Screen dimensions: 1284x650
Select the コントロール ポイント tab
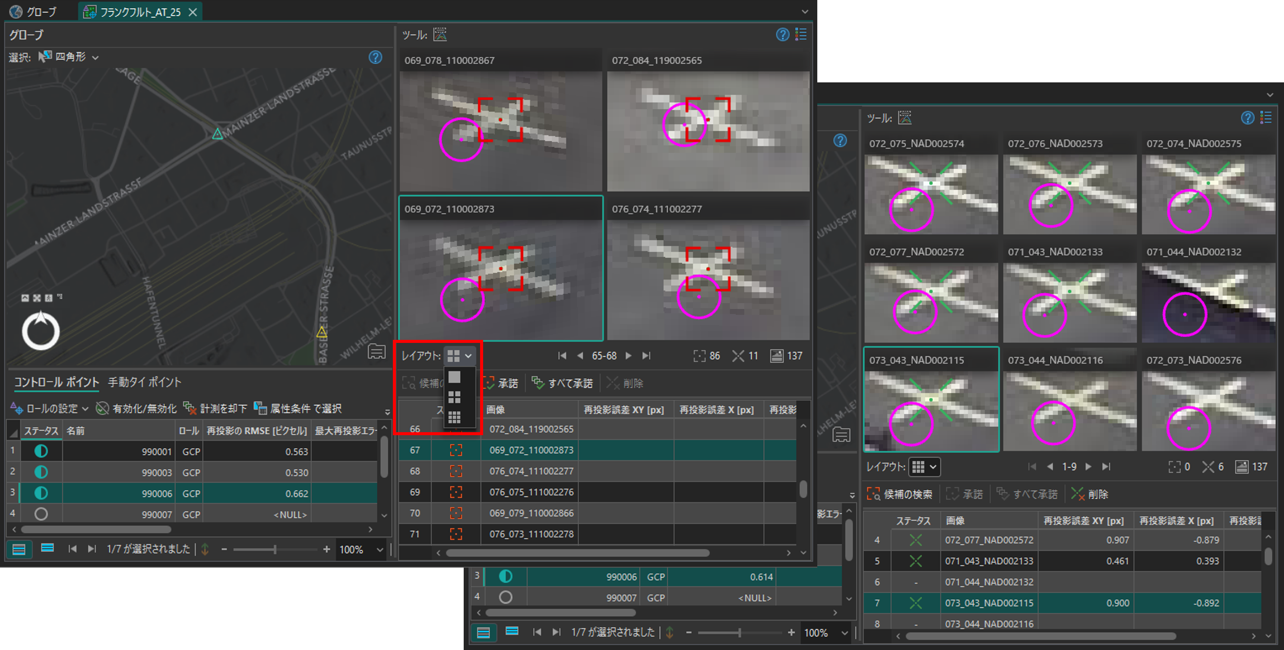(56, 382)
